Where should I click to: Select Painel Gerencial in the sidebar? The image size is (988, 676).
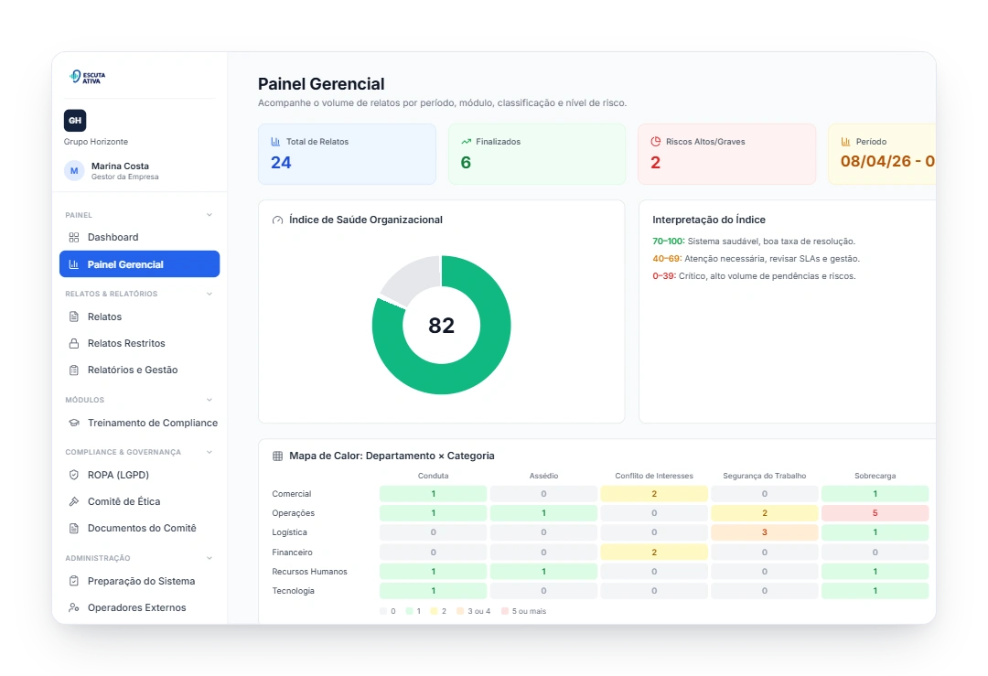click(139, 264)
